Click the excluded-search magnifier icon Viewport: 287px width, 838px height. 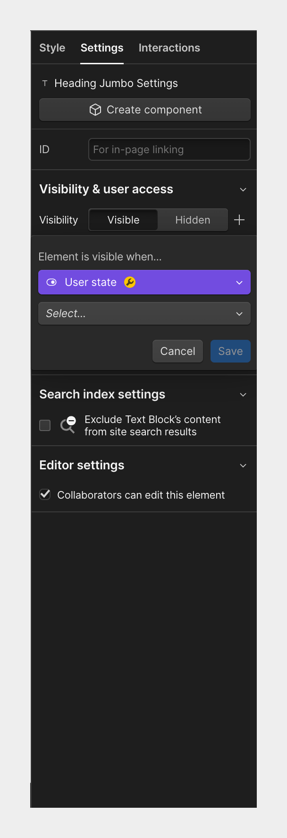(68, 425)
